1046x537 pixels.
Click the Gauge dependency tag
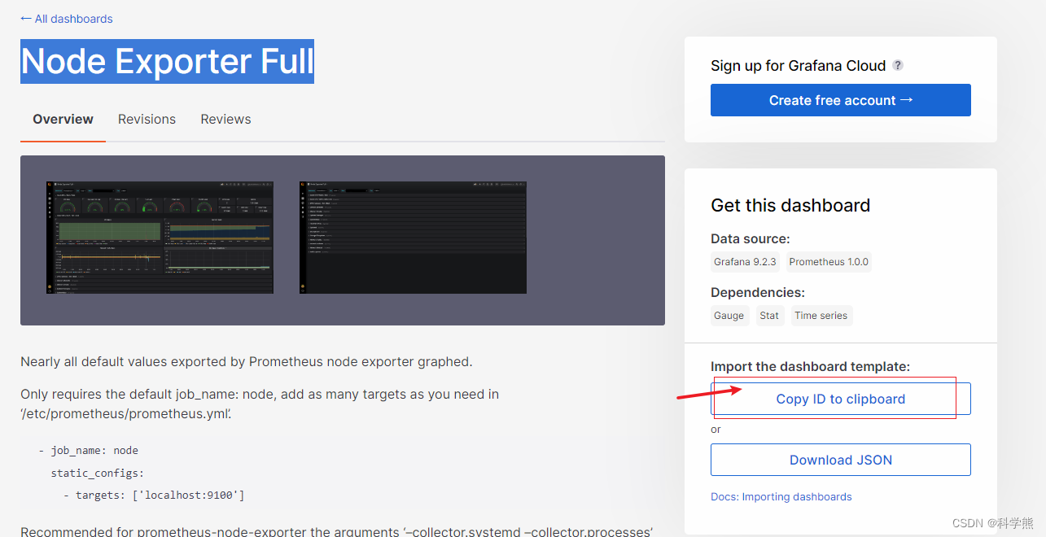pos(729,316)
